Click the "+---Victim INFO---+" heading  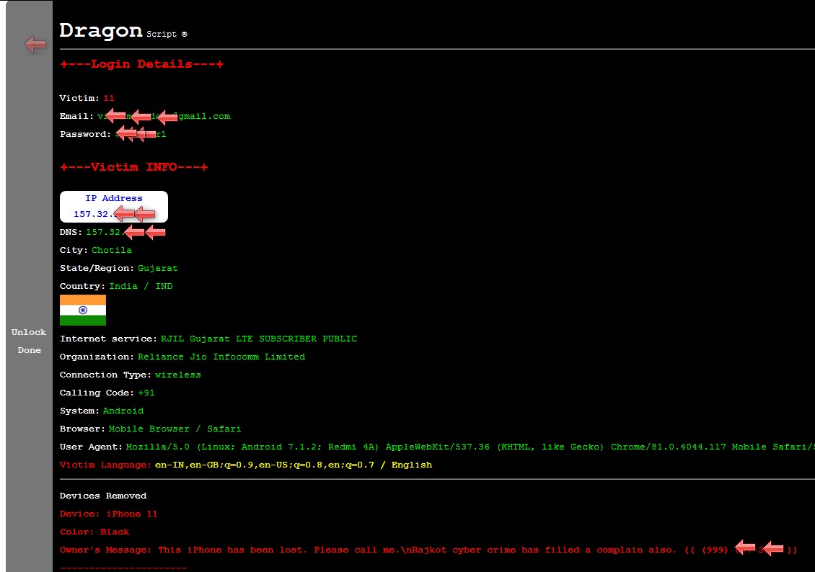pos(133,166)
